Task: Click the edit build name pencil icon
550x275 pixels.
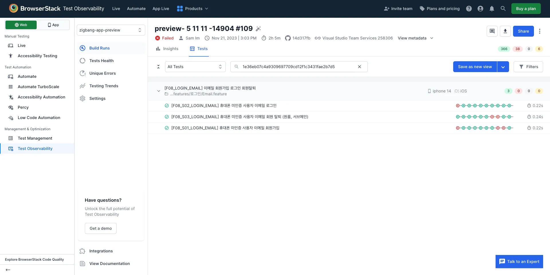Action: (x=258, y=29)
